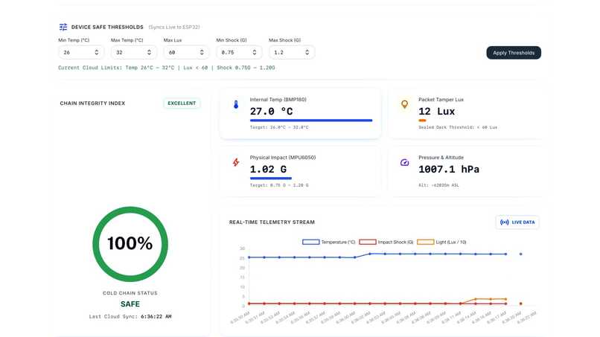The height and width of the screenshot is (337, 600).
Task: Click the 27.0 °C temperature reading
Action: tap(271, 112)
